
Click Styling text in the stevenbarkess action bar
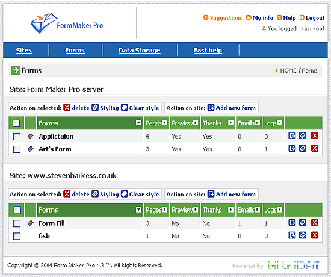[x=110, y=194]
